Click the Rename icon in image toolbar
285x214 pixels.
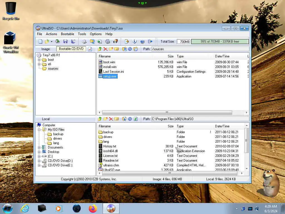(117, 49)
